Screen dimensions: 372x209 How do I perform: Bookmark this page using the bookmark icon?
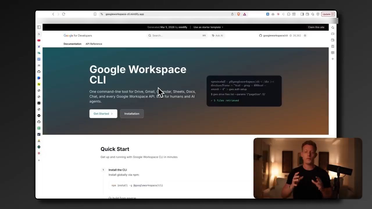95,14
